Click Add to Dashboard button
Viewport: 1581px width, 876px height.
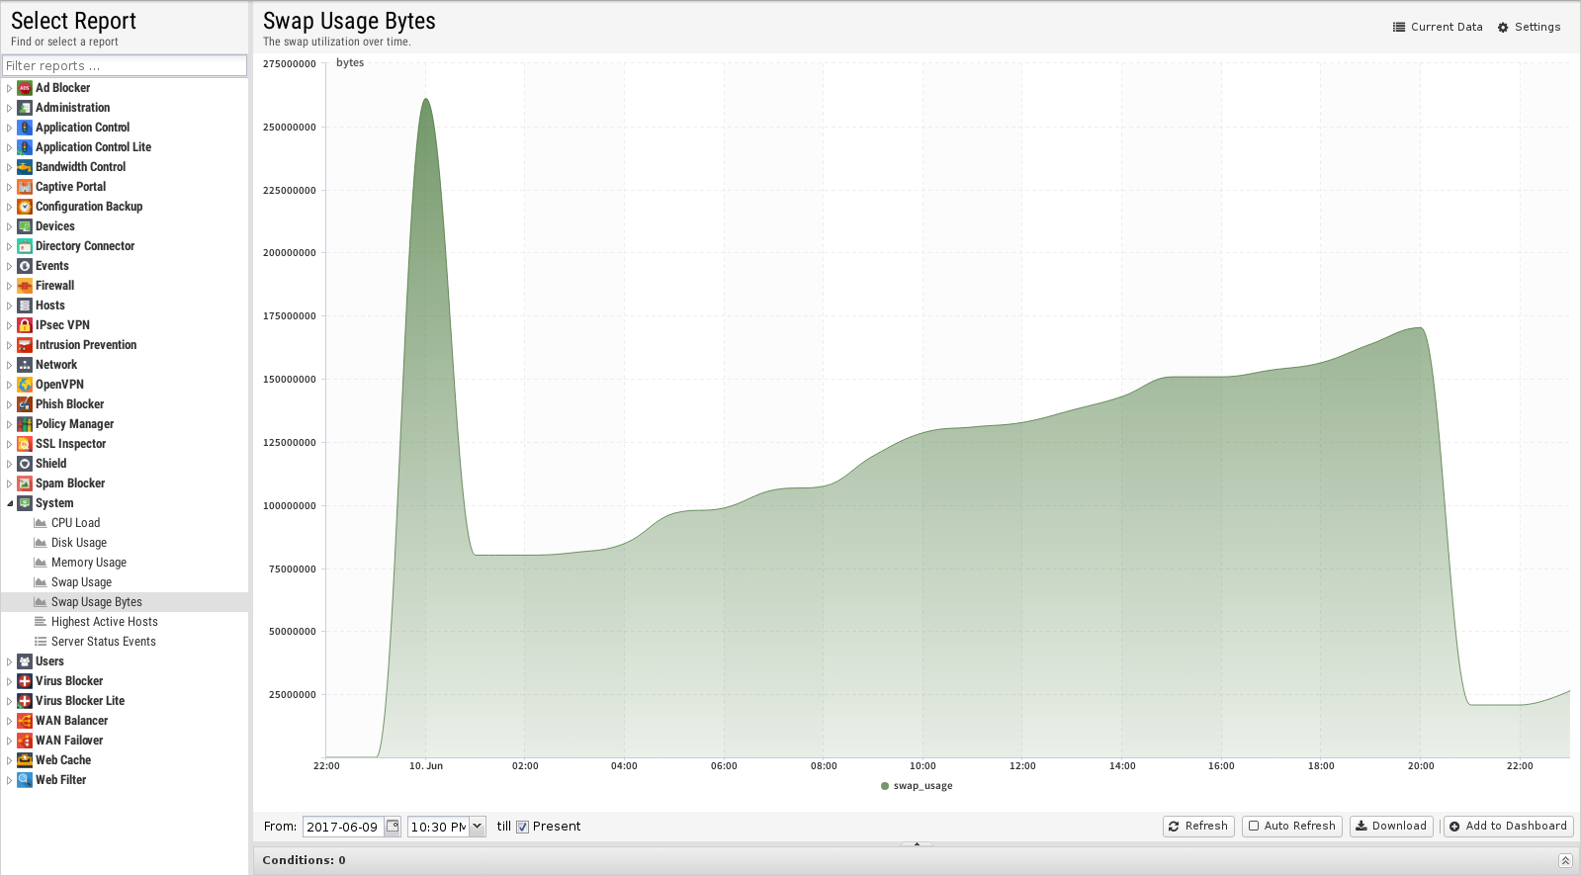pos(1508,826)
